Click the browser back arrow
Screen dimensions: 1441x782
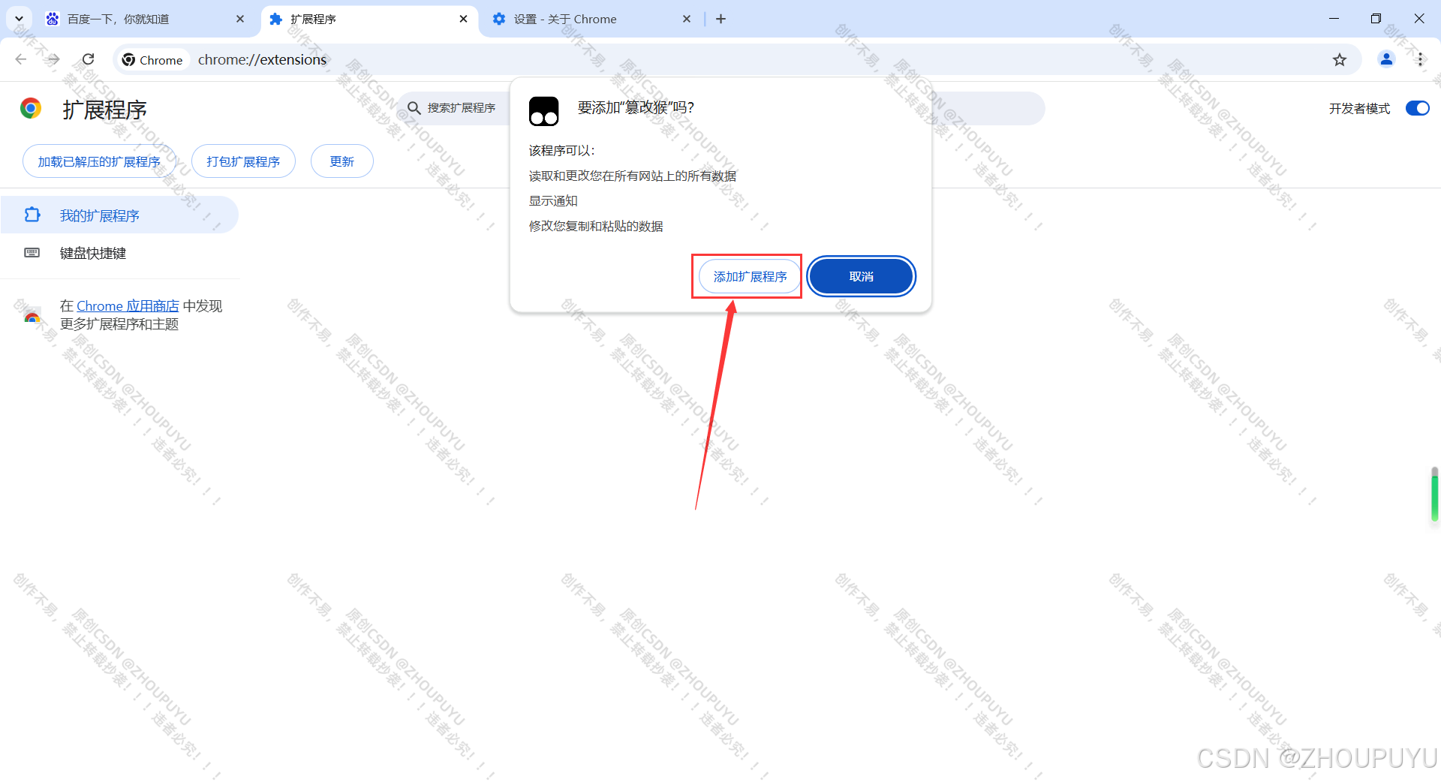click(21, 59)
